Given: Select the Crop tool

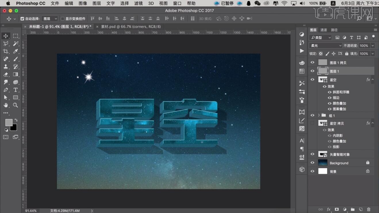Looking at the screenshot, I should (6, 51).
